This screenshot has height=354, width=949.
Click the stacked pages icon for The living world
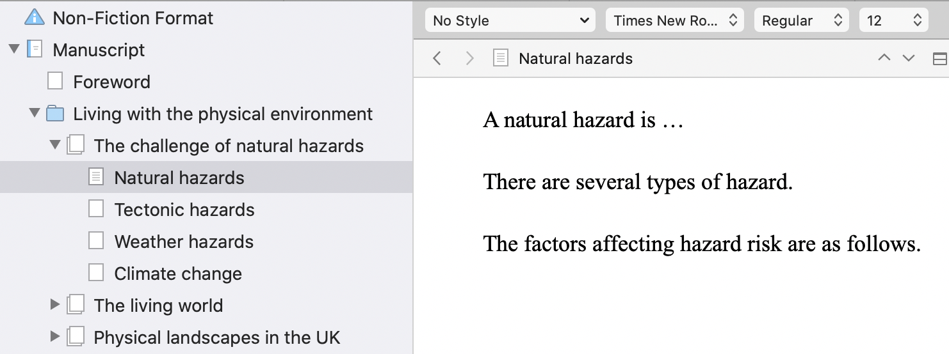click(76, 305)
